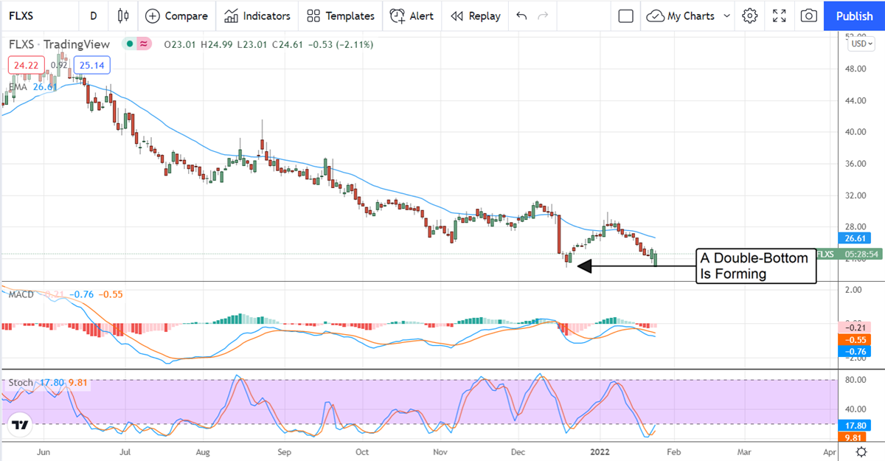Click the Compare symbol button
The width and height of the screenshot is (885, 461).
tap(176, 15)
